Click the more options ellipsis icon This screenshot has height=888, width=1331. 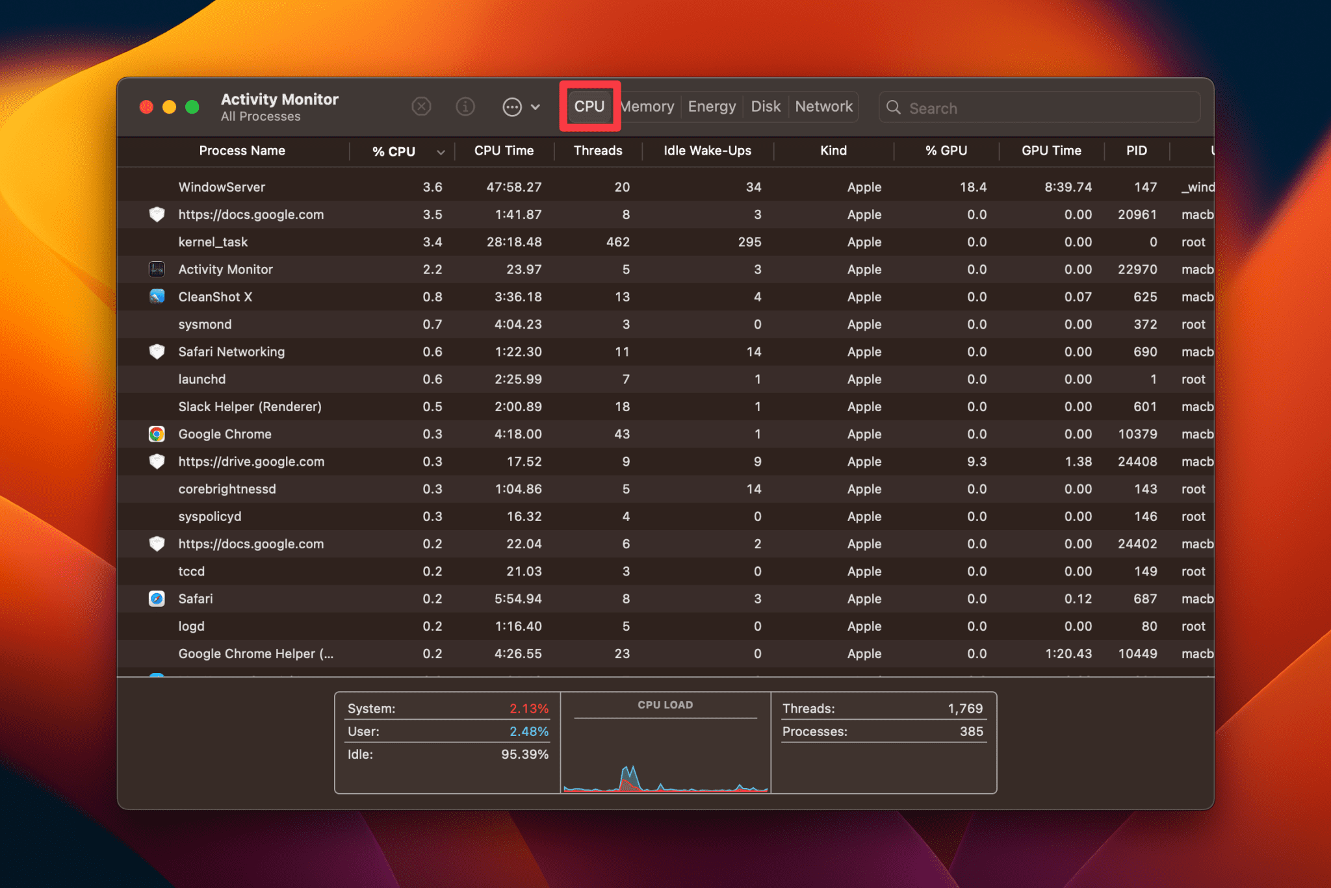pyautogui.click(x=513, y=107)
